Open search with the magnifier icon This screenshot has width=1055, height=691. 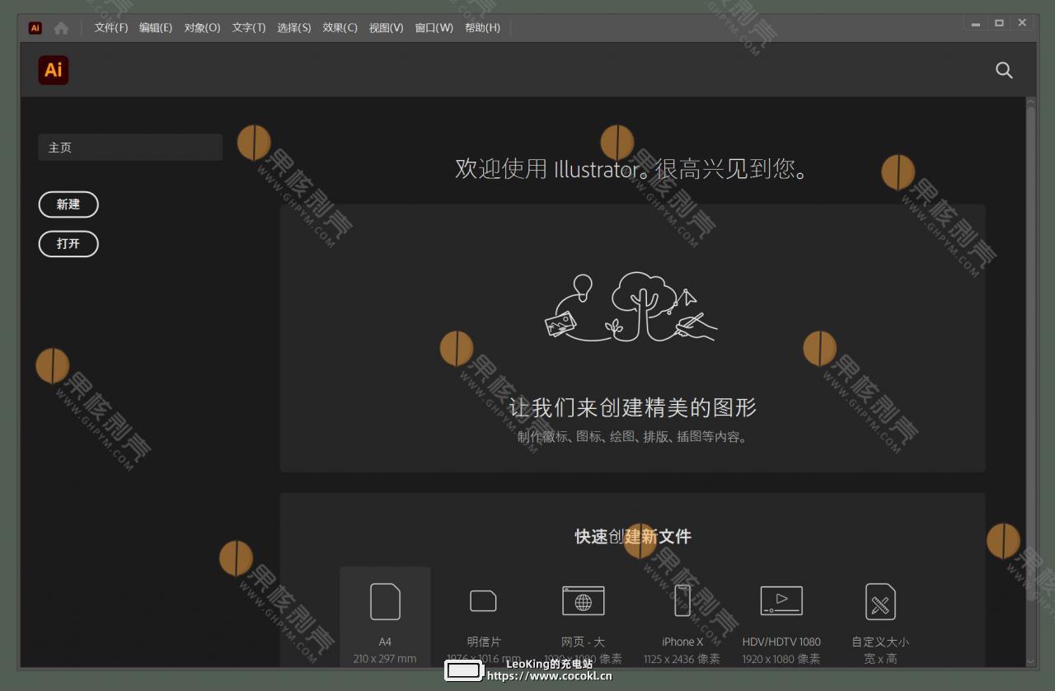click(x=1004, y=70)
